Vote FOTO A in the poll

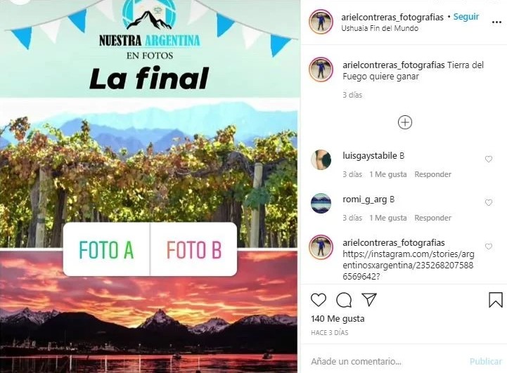[107, 249]
